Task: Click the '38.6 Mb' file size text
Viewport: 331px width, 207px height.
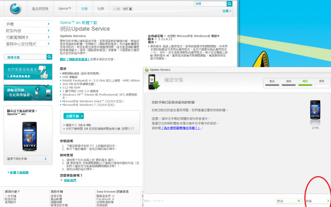Action: 84,125
